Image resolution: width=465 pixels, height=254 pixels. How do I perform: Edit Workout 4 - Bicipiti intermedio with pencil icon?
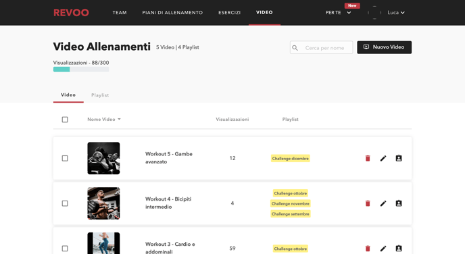[383, 203]
